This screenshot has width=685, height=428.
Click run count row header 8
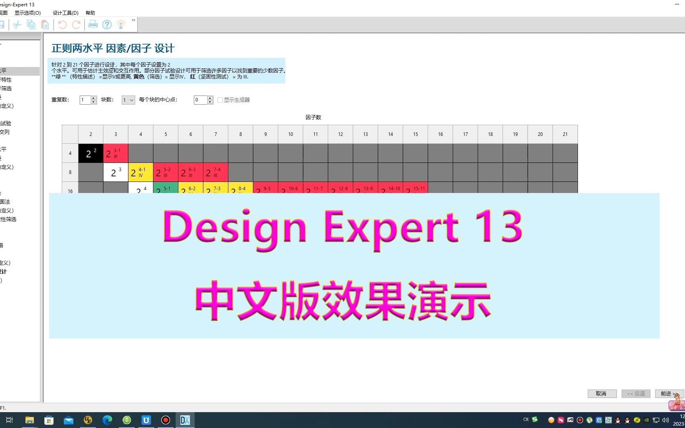tap(70, 172)
